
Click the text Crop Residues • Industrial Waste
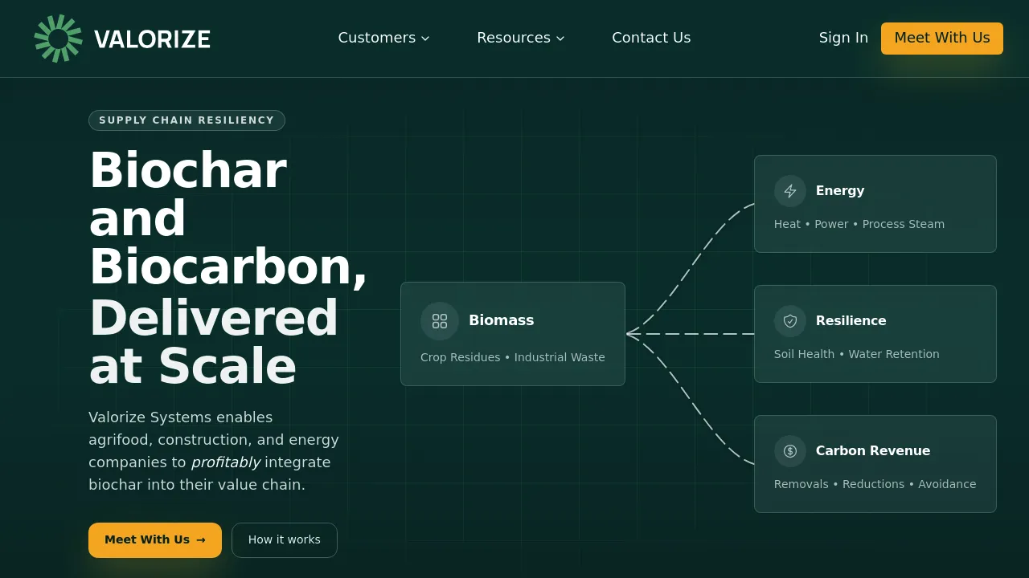pos(513,357)
